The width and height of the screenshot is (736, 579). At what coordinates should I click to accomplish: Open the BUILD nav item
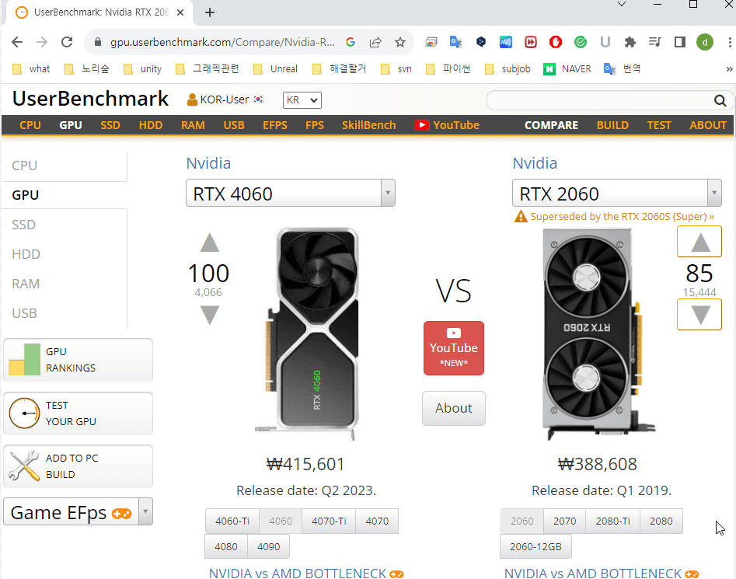coord(612,125)
